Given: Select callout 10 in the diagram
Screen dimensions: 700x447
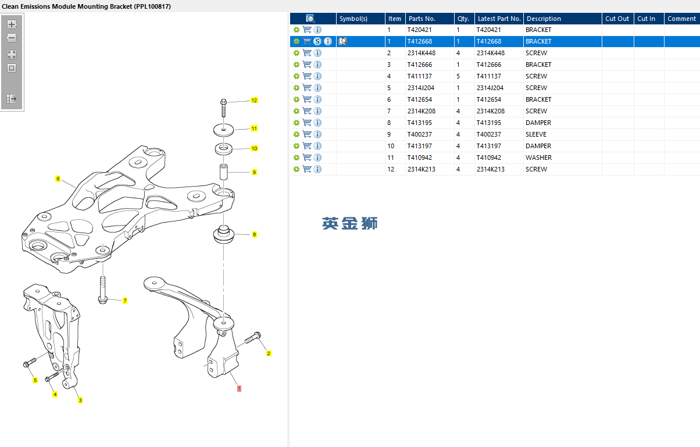Looking at the screenshot, I should point(254,148).
